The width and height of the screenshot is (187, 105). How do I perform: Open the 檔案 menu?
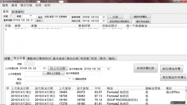5,5
